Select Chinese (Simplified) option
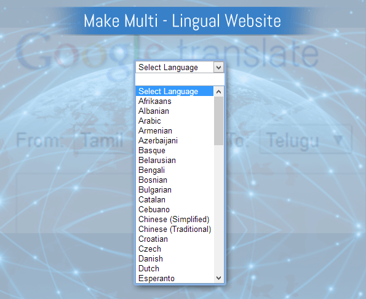Screen dimensions: 366x299 pos(175,220)
